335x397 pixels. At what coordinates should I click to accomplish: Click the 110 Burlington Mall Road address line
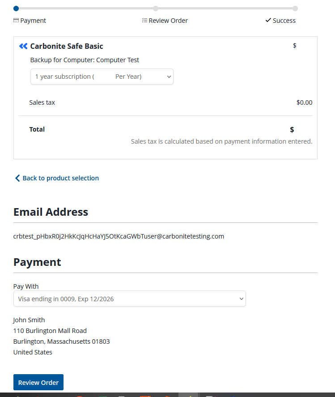[50, 331]
